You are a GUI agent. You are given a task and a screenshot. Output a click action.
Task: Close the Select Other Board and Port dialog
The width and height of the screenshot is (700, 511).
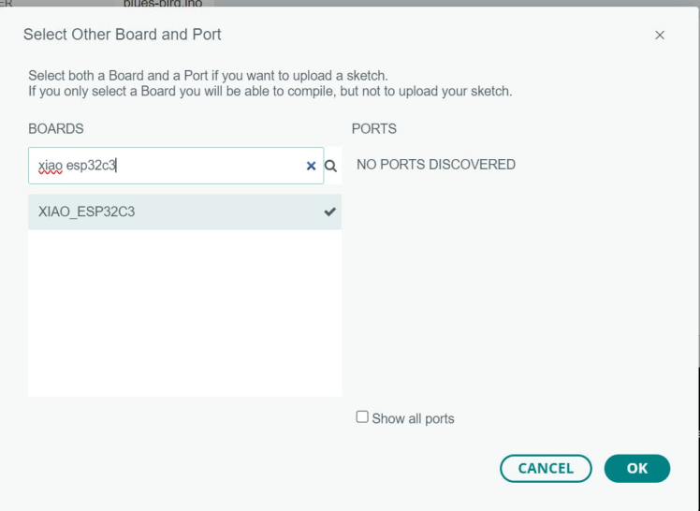(660, 36)
